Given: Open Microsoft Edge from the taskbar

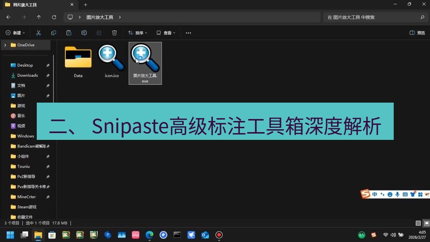Looking at the screenshot, I should pyautogui.click(x=149, y=235).
